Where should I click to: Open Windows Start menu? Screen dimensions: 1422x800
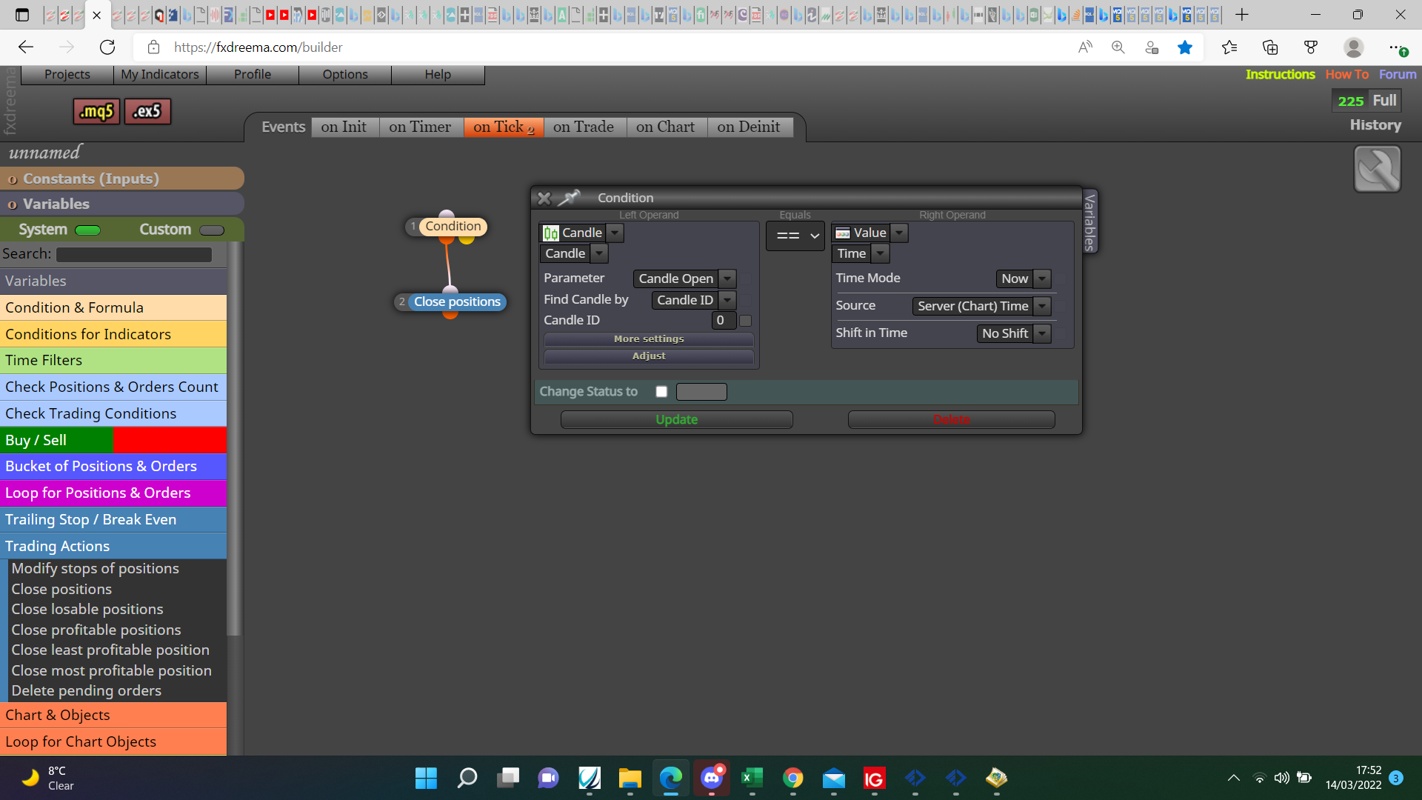[x=426, y=778]
